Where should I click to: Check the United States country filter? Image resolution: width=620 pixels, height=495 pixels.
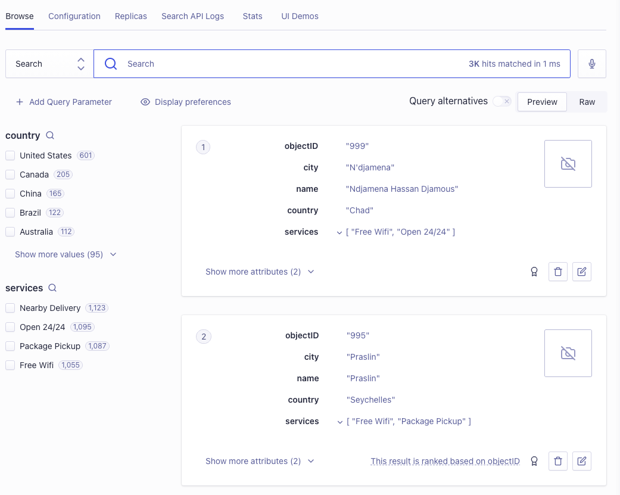(x=10, y=155)
